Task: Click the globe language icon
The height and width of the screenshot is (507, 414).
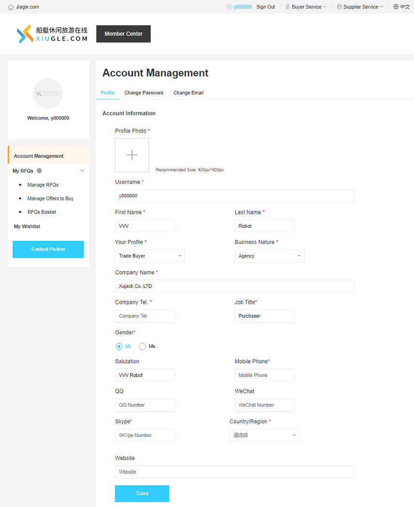Action: (396, 7)
